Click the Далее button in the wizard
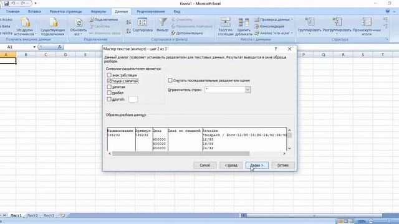This screenshot has height=224, width=399. pyautogui.click(x=257, y=166)
